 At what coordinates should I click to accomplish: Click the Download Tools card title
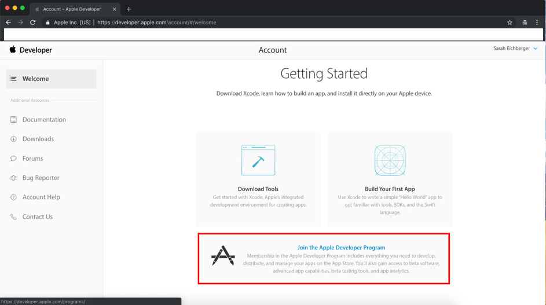[x=258, y=189]
